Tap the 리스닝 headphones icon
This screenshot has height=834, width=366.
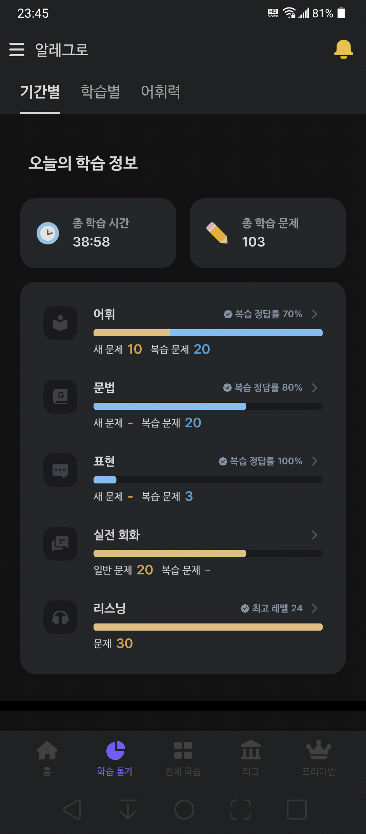[60, 617]
